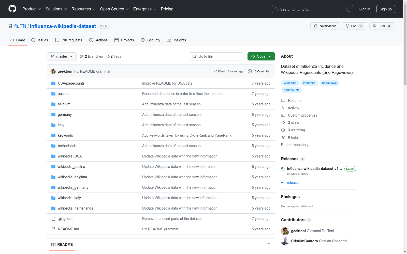Fork the repository
This screenshot has height=254, width=407.
point(355,26)
